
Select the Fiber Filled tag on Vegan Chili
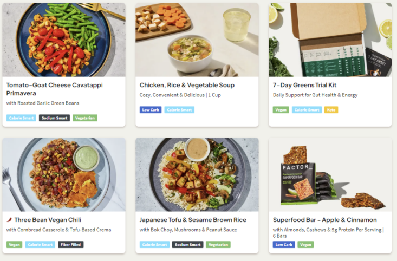click(71, 245)
